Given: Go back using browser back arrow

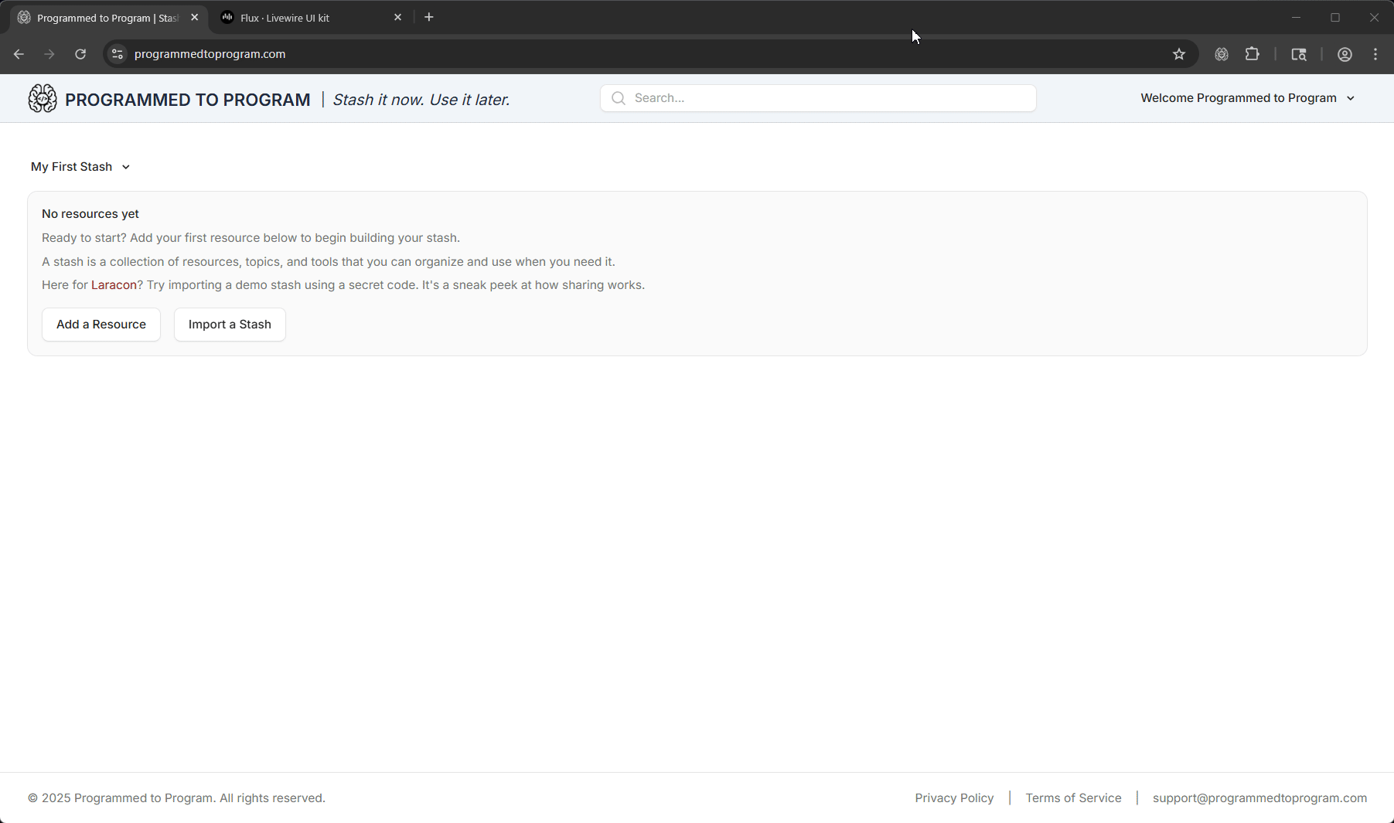Looking at the screenshot, I should pos(19,54).
